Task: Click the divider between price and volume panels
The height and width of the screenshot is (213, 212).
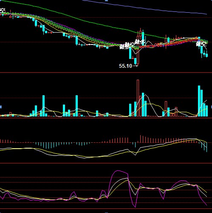Action: pos(106,72)
